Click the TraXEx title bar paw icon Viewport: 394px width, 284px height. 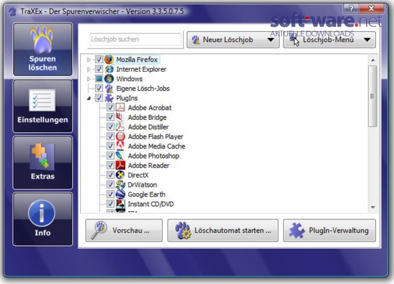click(x=13, y=11)
